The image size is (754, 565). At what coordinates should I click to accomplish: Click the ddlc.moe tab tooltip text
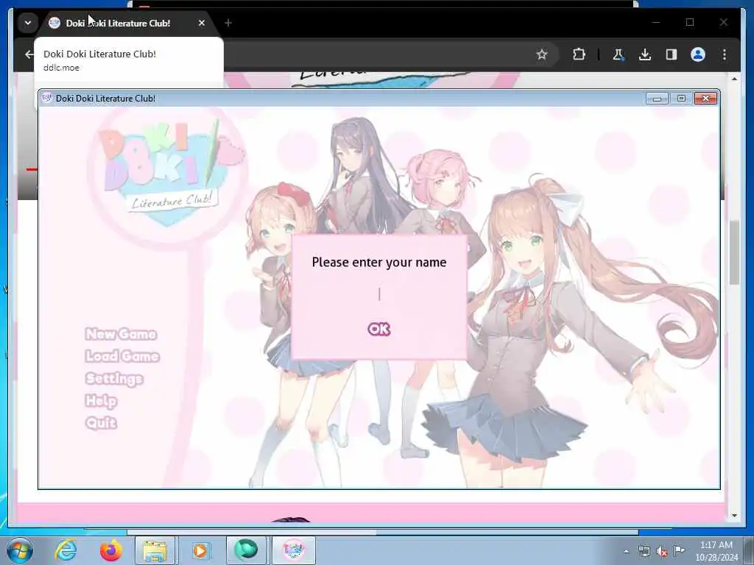point(61,68)
